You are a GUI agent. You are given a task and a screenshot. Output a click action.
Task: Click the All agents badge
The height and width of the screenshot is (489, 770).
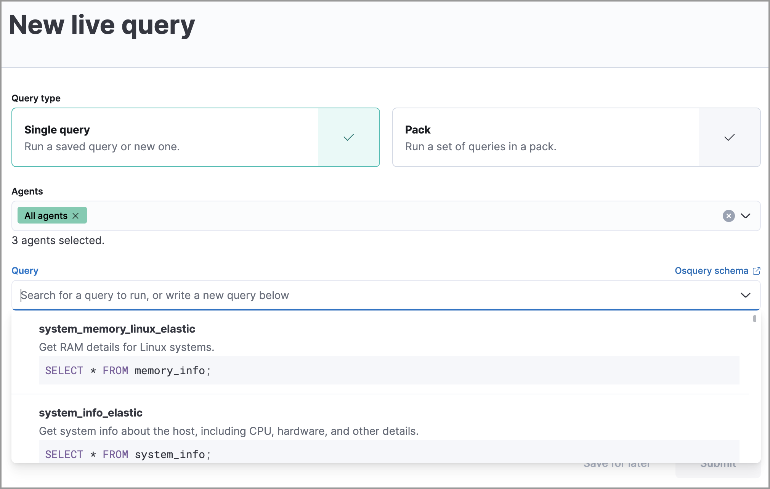point(46,216)
